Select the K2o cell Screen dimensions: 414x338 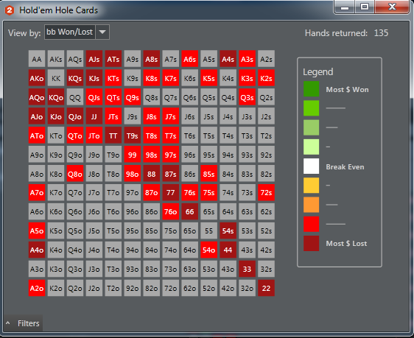coord(56,288)
